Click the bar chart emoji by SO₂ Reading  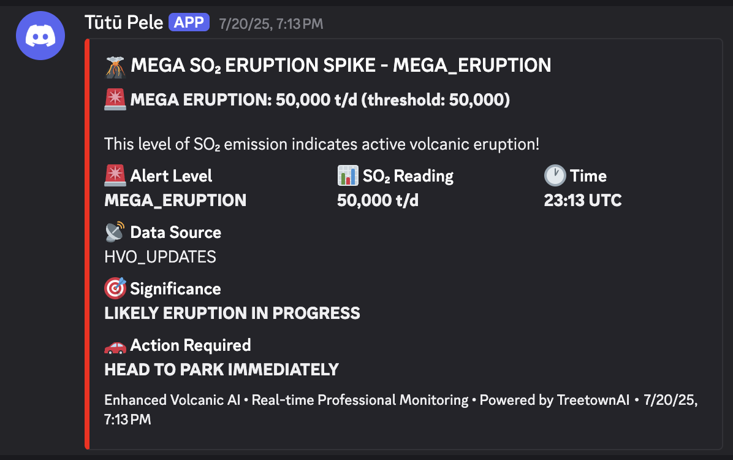[348, 176]
